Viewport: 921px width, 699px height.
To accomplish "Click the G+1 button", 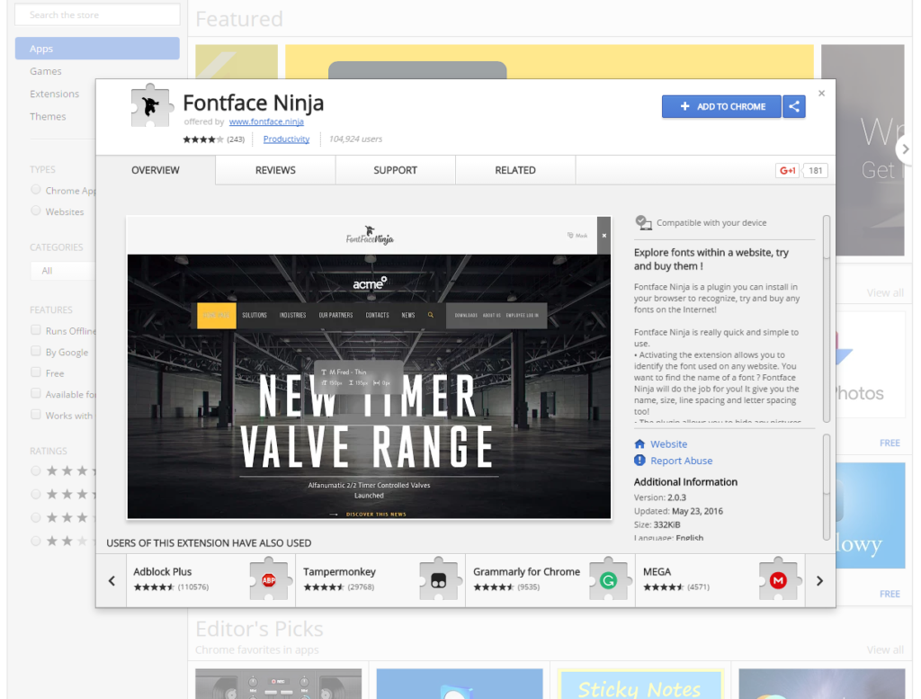I will 787,170.
